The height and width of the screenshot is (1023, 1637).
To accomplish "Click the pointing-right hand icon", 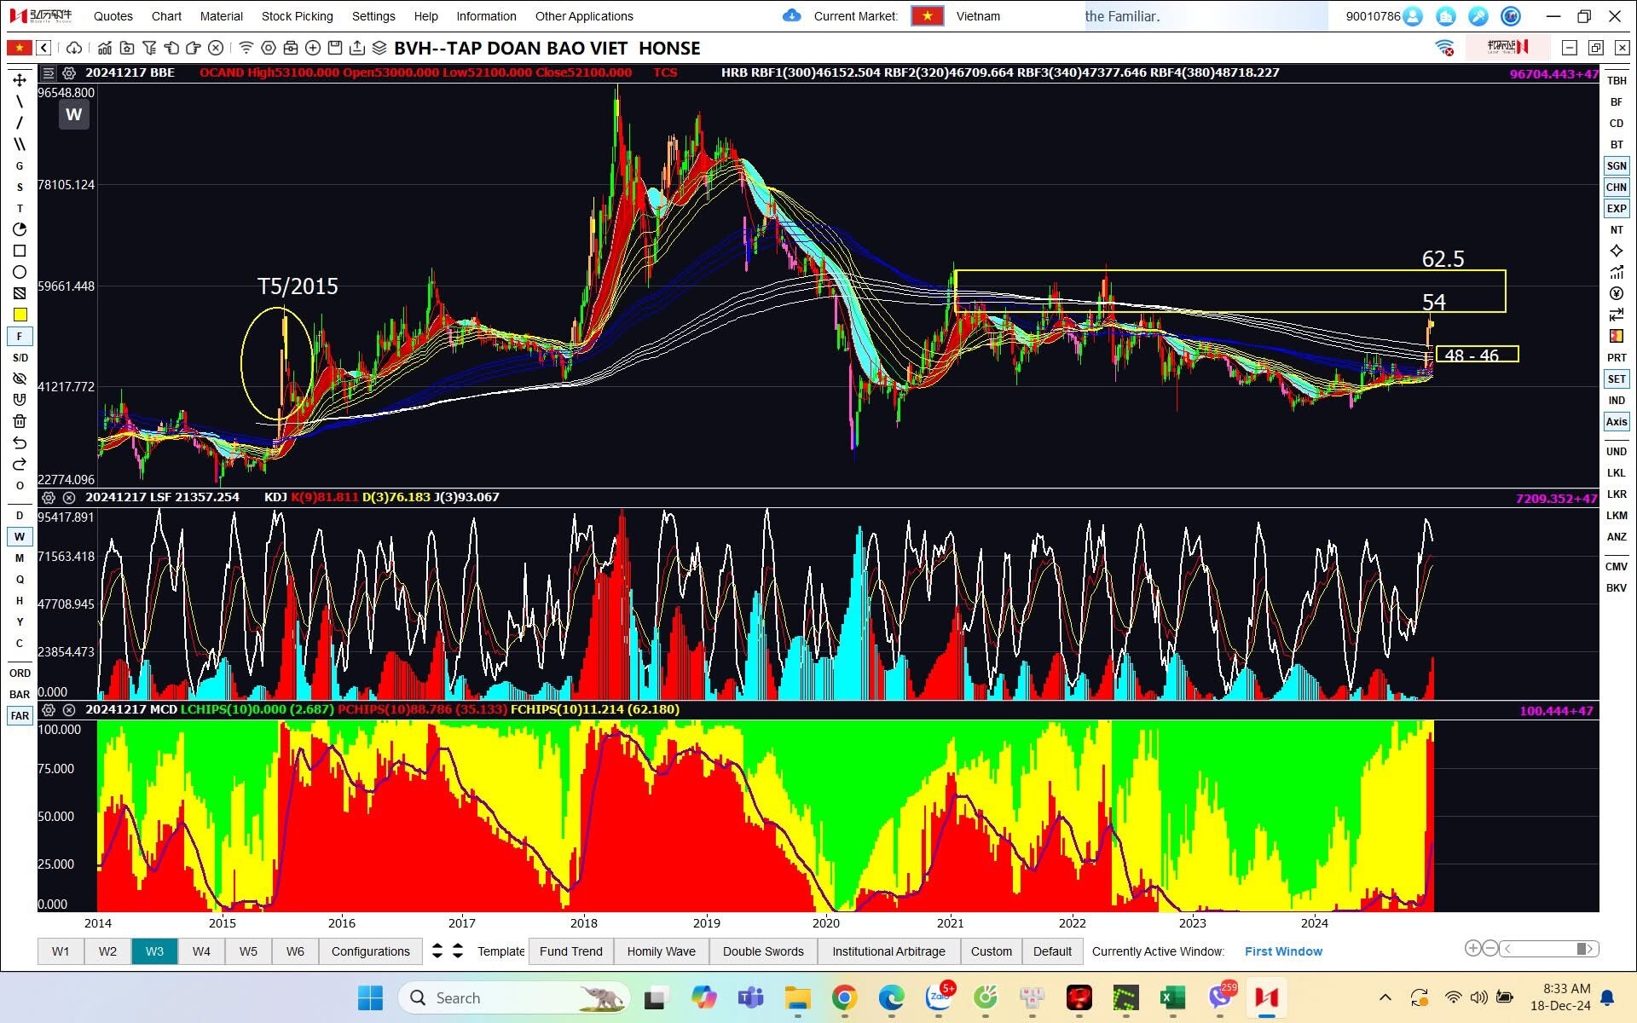I will pos(194,48).
